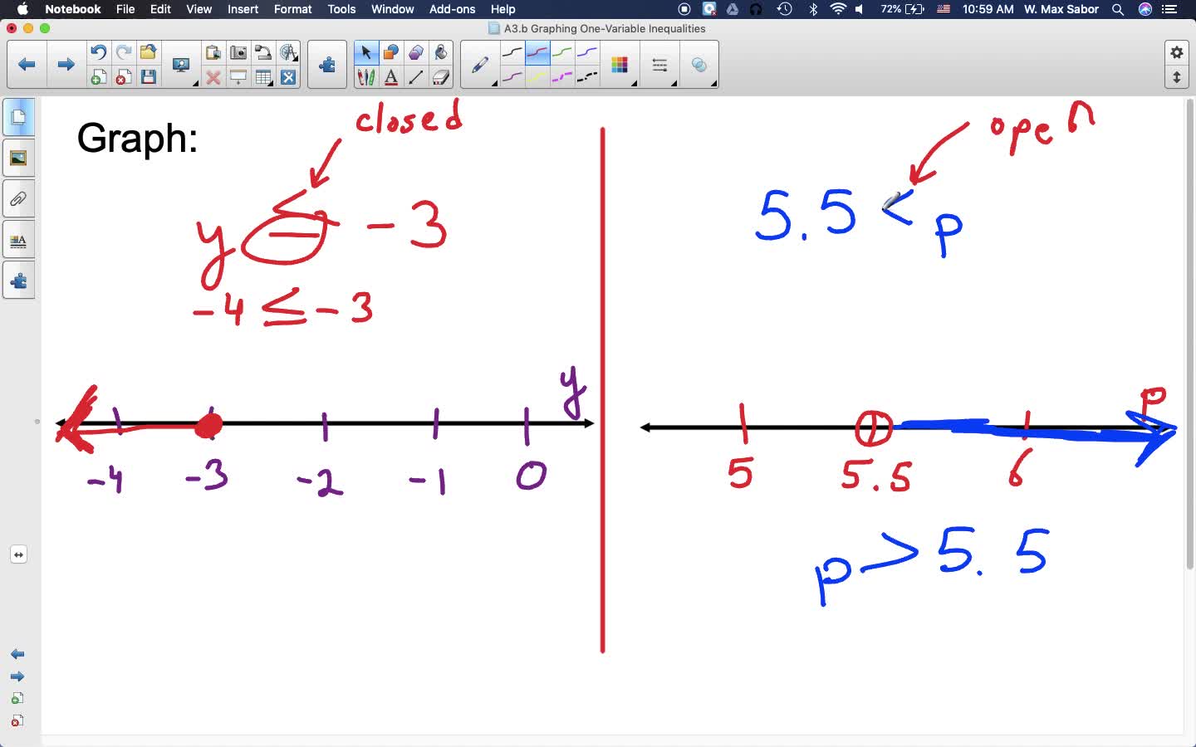1196x747 pixels.
Task: Open the add-ons puzzle piece in toolbar
Action: point(327,64)
